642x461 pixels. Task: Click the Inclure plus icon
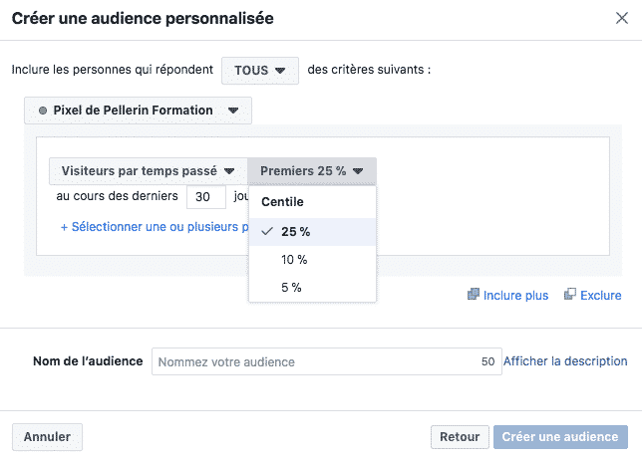[473, 295]
